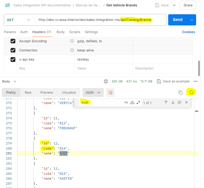Click the Connection info icon
Image resolution: width=204 pixels, height=188 pixels.
(72, 50)
